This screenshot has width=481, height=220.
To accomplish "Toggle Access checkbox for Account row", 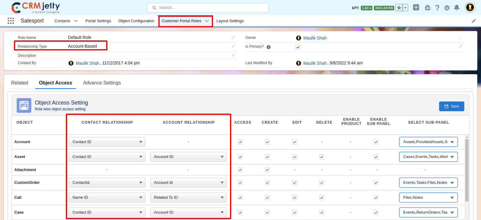I will point(240,142).
